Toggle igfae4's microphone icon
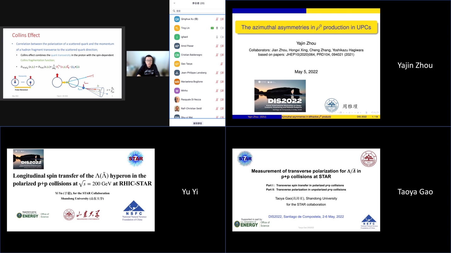The width and height of the screenshot is (451, 253). [x=217, y=37]
